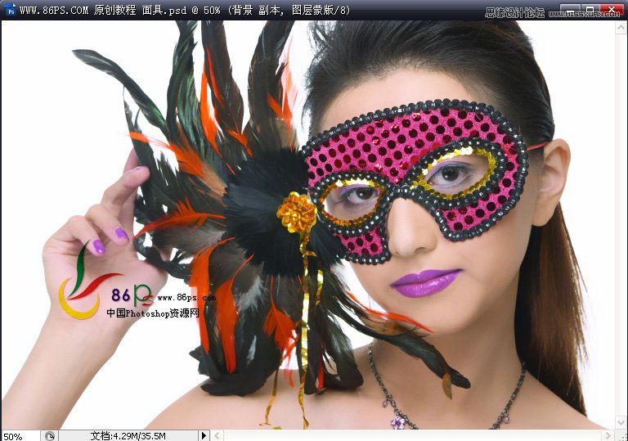The image size is (628, 441).
Task: Click the document size info in status bar
Action: tap(128, 435)
